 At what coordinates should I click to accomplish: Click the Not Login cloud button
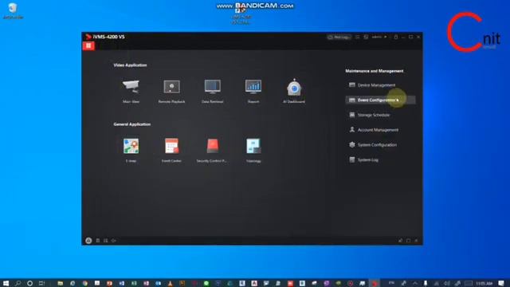pyautogui.click(x=339, y=37)
